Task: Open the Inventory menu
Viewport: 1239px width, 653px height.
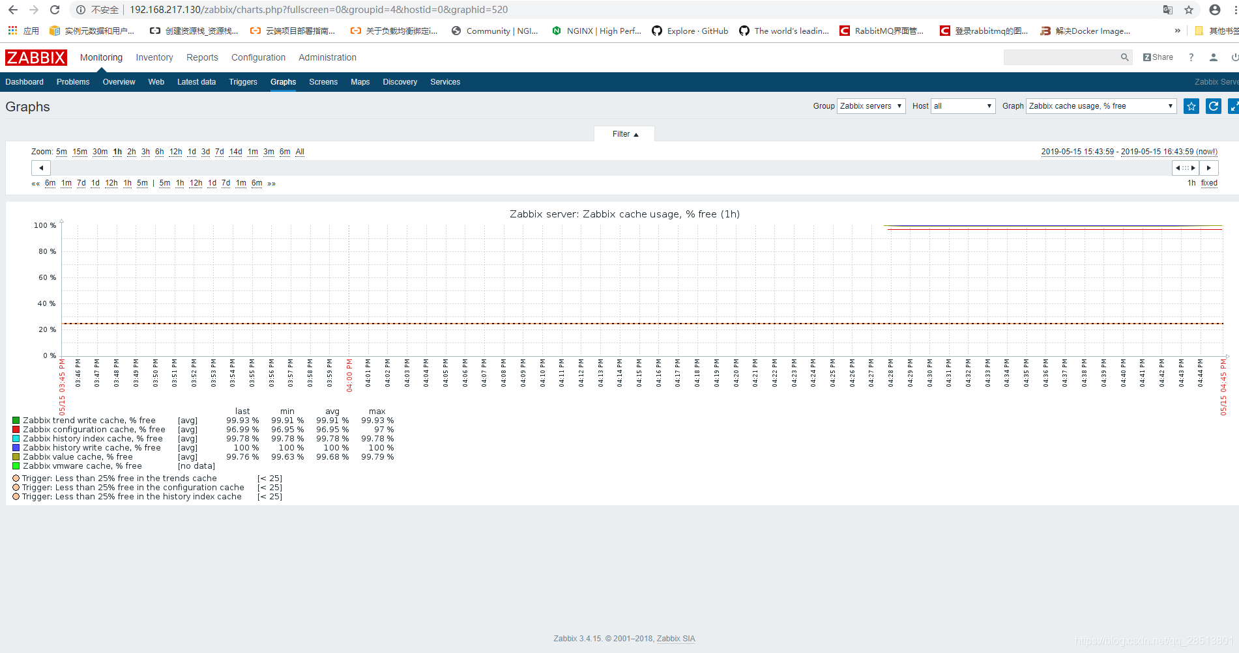Action: tap(154, 57)
